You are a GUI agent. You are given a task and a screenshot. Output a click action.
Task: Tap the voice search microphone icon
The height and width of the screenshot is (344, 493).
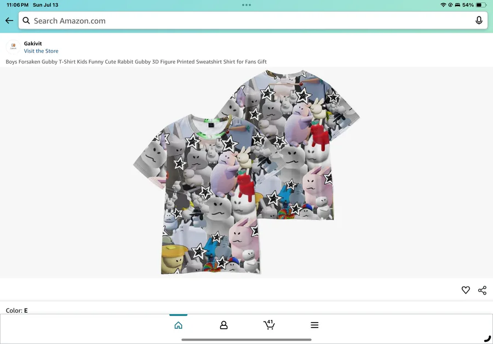coord(479,20)
